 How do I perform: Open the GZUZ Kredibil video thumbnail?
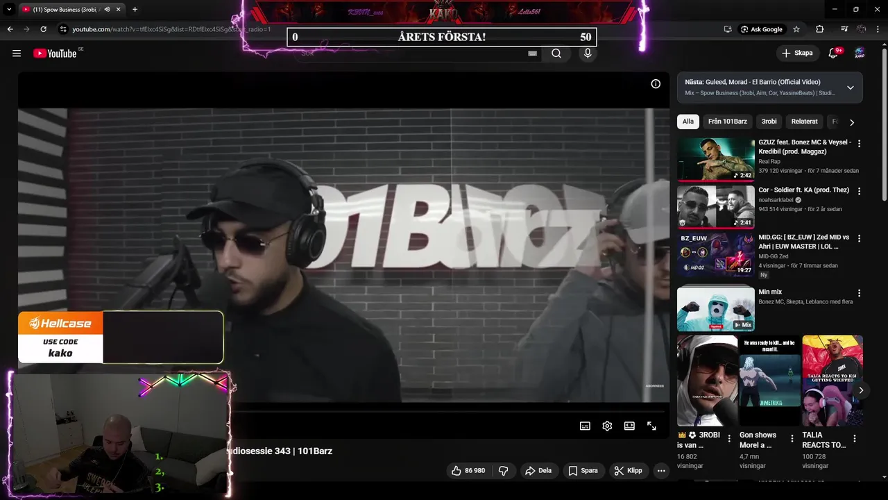tap(716, 159)
